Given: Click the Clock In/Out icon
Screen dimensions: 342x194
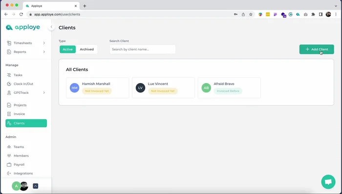Looking at the screenshot, I should click(9, 84).
